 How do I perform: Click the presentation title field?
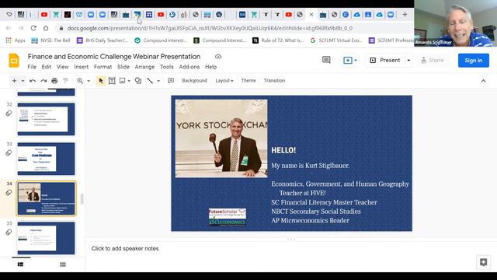click(x=114, y=57)
